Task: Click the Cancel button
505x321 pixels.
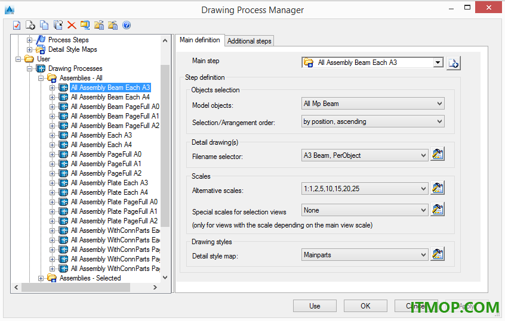Action: point(416,306)
